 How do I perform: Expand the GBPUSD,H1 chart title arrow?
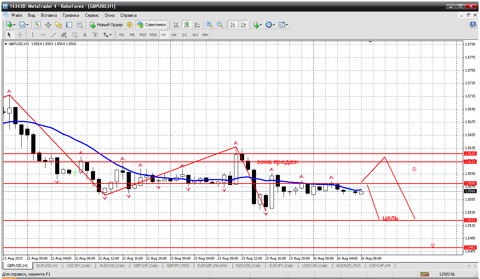[x=6, y=44]
